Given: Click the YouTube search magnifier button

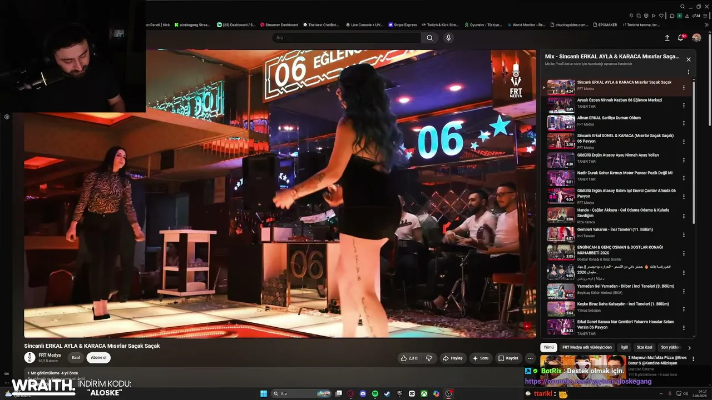Looking at the screenshot, I should click(x=429, y=38).
